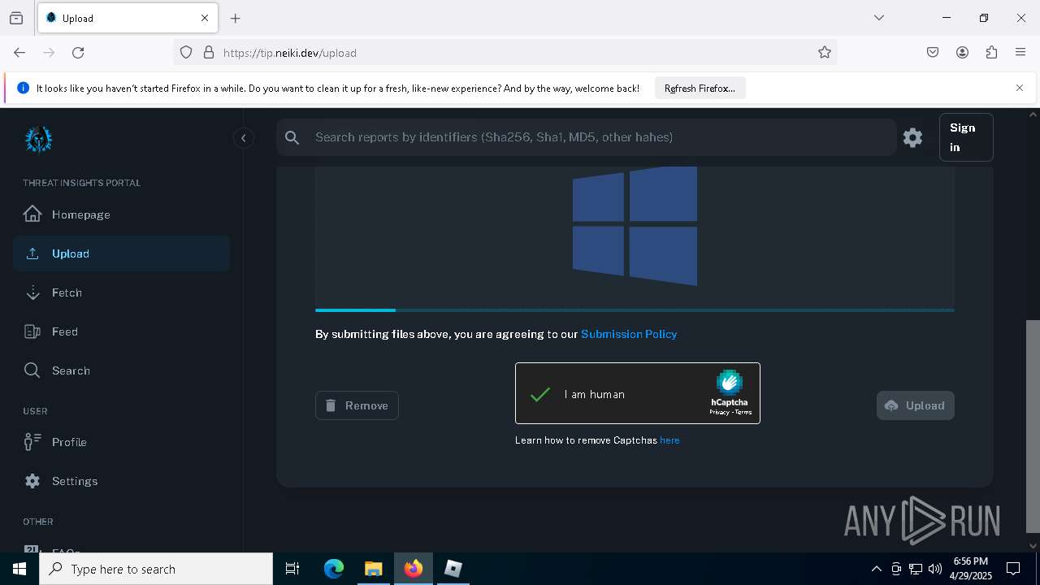Image resolution: width=1040 pixels, height=585 pixels.
Task: Open the Homepage sidebar item
Action: point(121,214)
